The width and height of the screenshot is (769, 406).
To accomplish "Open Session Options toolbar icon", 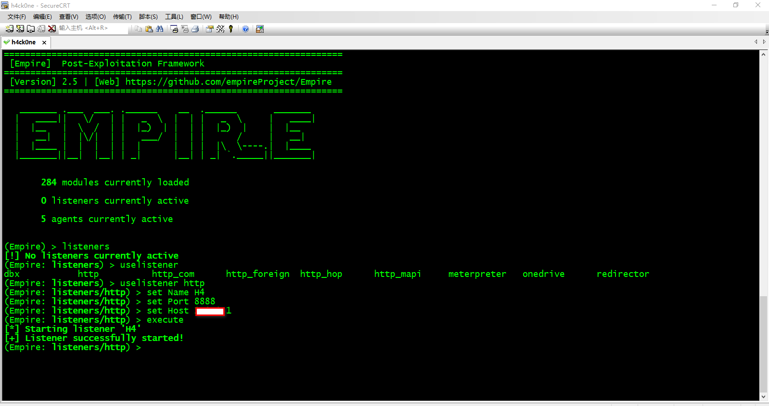I will [209, 29].
